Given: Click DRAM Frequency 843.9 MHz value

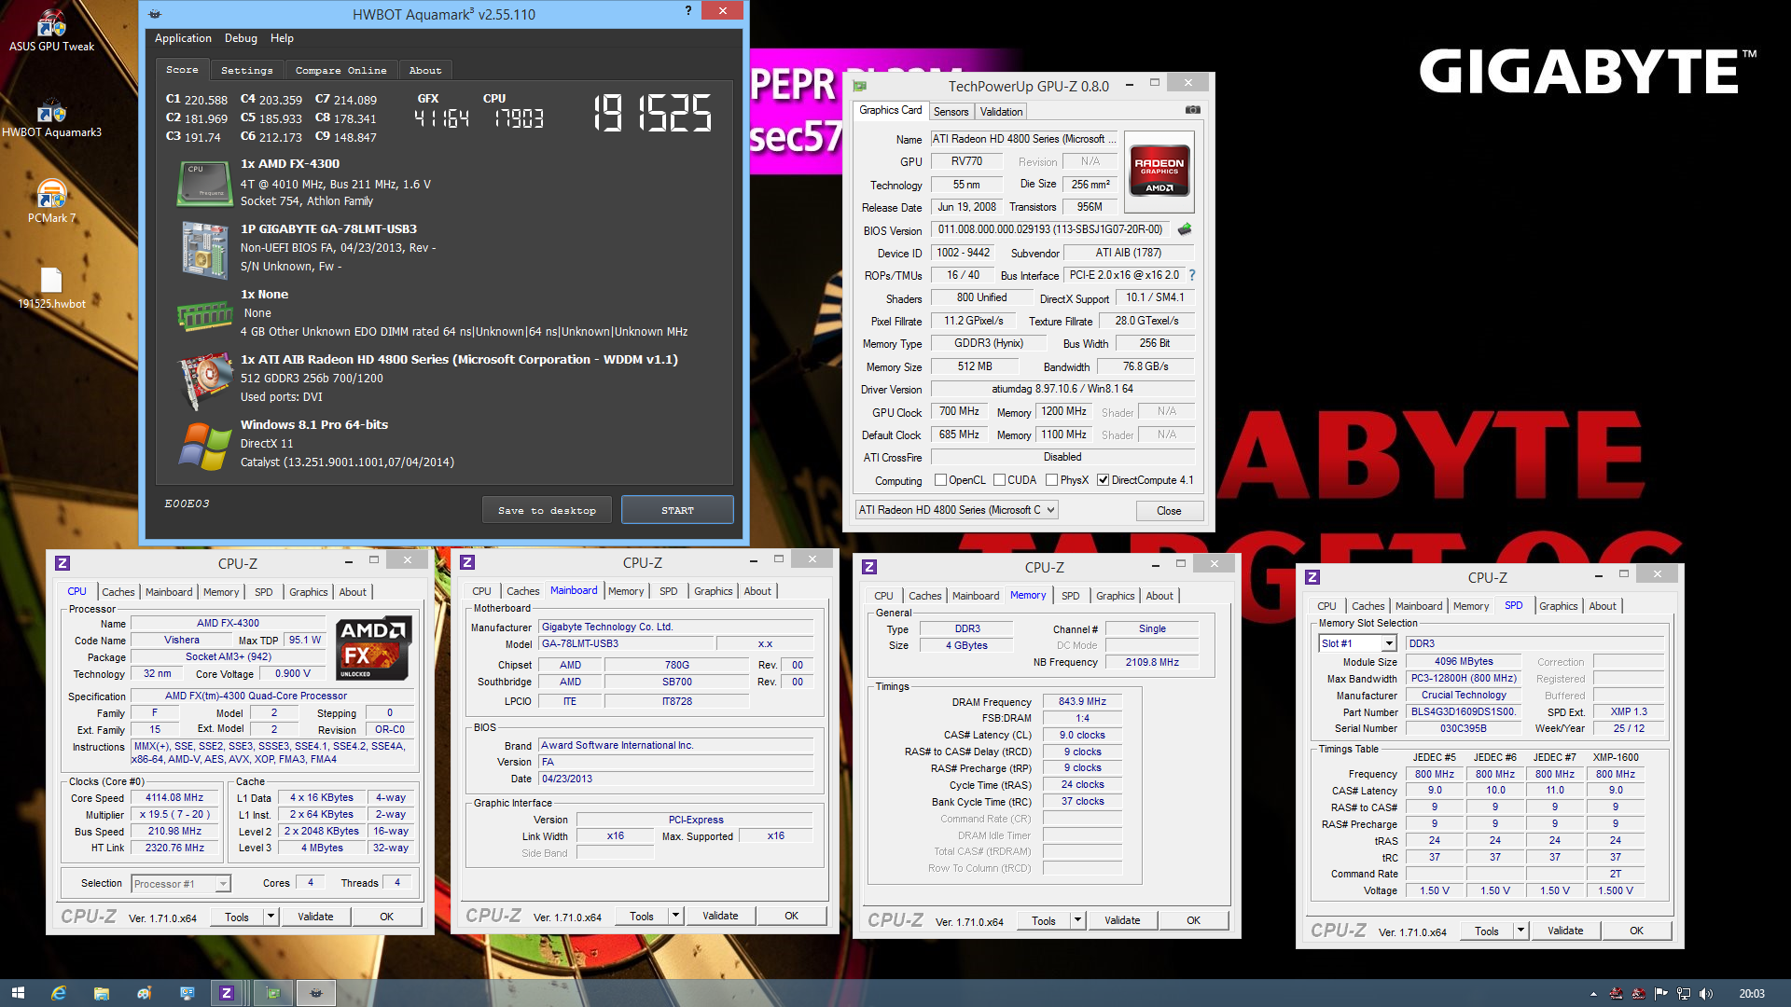Looking at the screenshot, I should [x=1082, y=702].
